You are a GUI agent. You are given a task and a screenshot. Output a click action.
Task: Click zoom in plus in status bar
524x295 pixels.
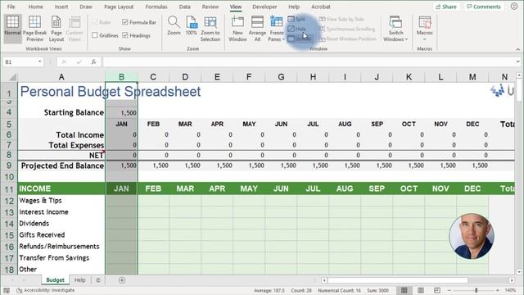498,290
